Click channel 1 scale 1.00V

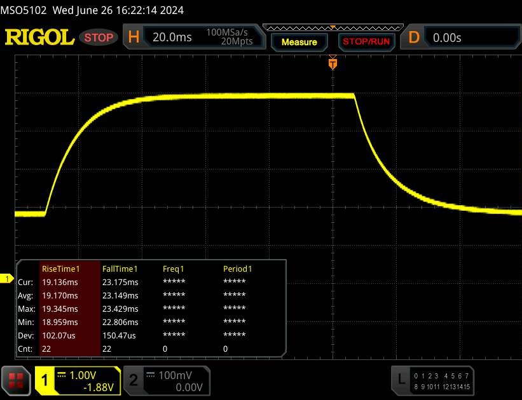pos(83,375)
